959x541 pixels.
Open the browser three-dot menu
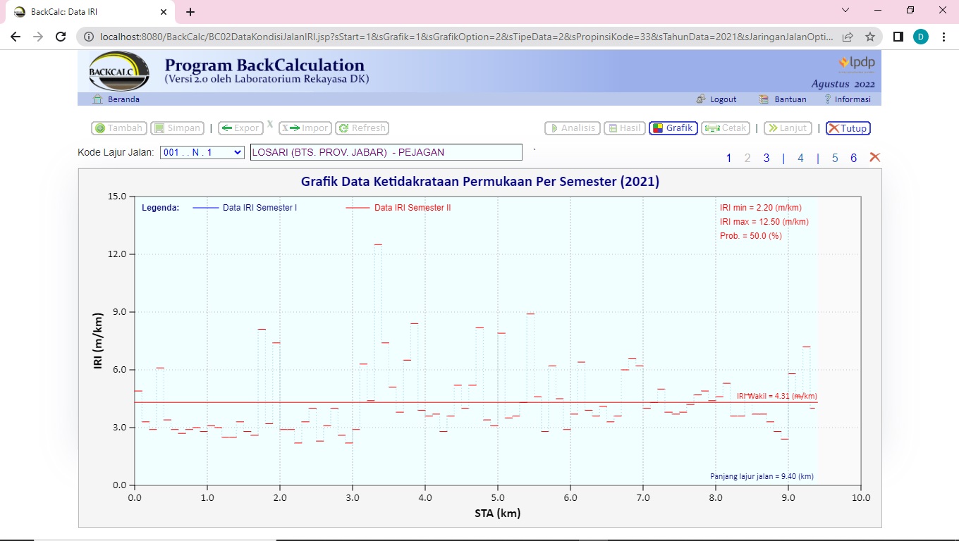pyautogui.click(x=943, y=37)
